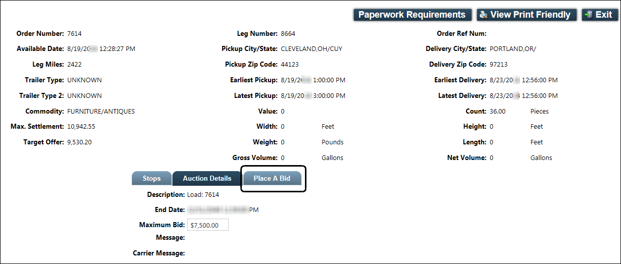
Task: Click the Maximum Bid input field
Action: tap(208, 225)
